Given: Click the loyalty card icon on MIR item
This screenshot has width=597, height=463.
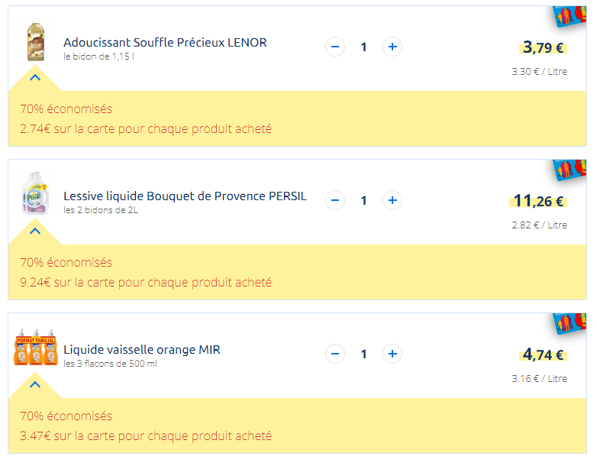Looking at the screenshot, I should 570,323.
